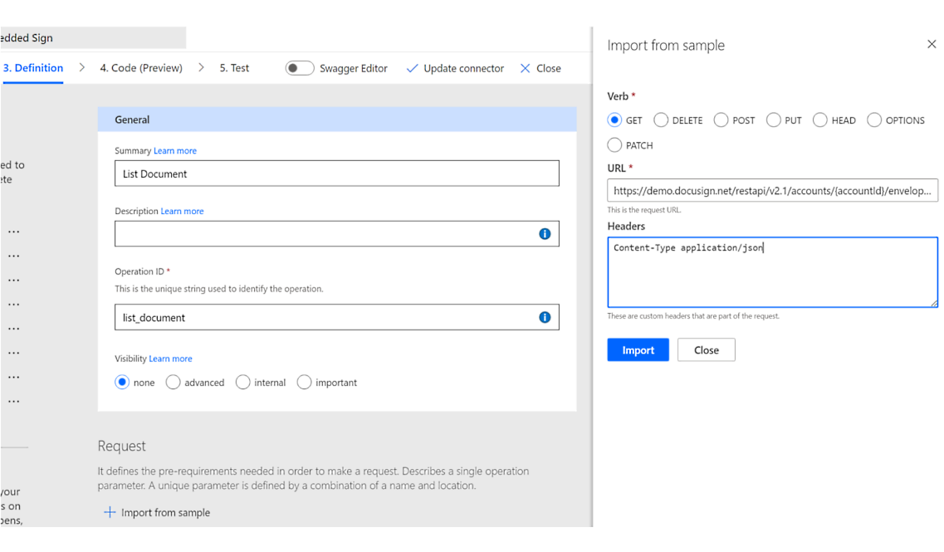Open the topmost ellipsis menu in the sidebar
944x552 pixels.
tap(13, 232)
